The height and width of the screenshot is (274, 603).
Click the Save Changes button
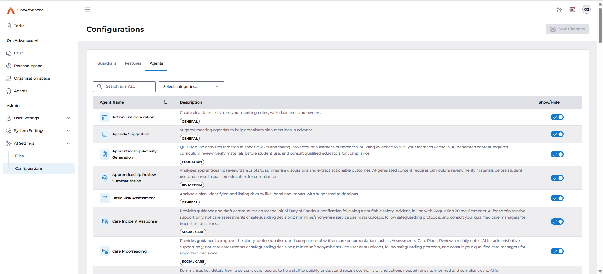click(567, 29)
